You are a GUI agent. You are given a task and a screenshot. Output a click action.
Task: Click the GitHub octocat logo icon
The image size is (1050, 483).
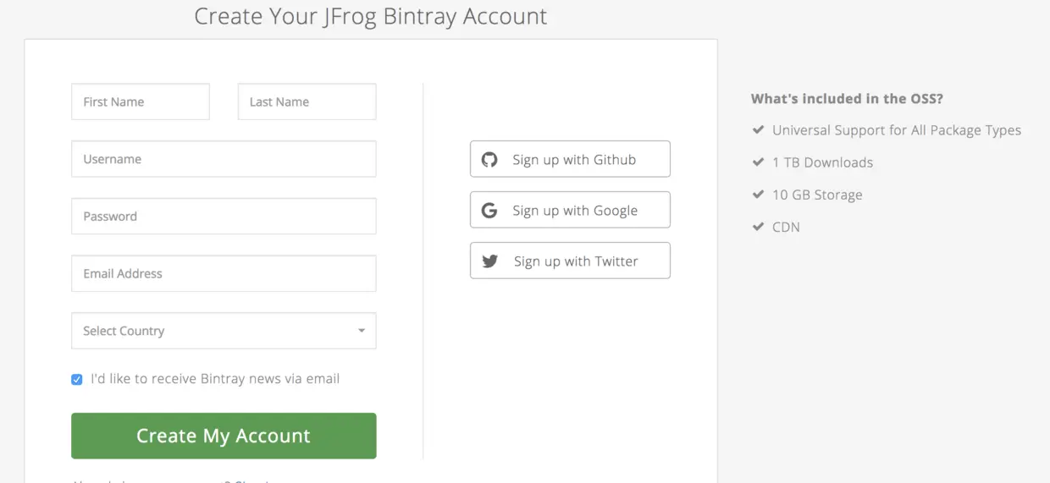[489, 159]
